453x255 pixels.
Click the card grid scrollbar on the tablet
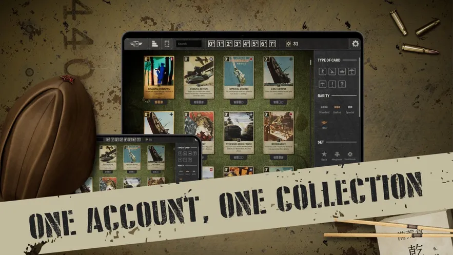click(x=310, y=63)
